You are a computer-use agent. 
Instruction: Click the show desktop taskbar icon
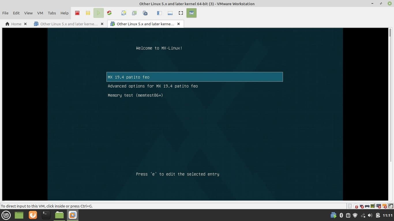pyautogui.click(x=19, y=215)
